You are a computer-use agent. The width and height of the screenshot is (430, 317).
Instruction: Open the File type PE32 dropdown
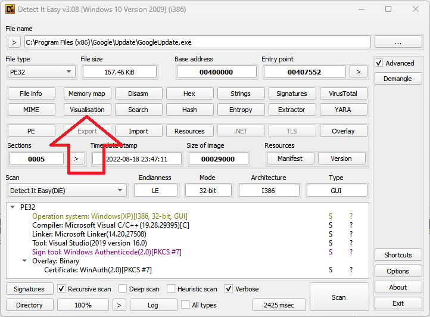[42, 72]
